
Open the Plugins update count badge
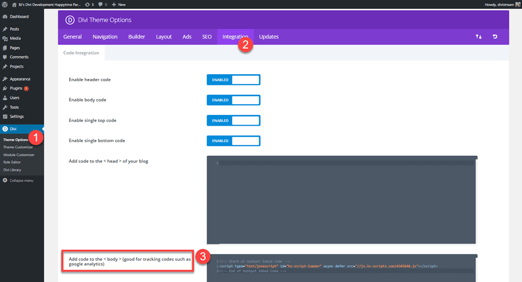click(26, 89)
